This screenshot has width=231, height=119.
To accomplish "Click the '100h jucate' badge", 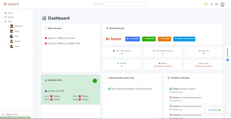I will [149, 39].
